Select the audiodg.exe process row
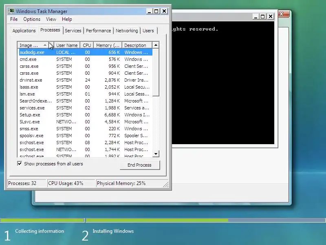The width and height of the screenshot is (326, 245). point(85,52)
